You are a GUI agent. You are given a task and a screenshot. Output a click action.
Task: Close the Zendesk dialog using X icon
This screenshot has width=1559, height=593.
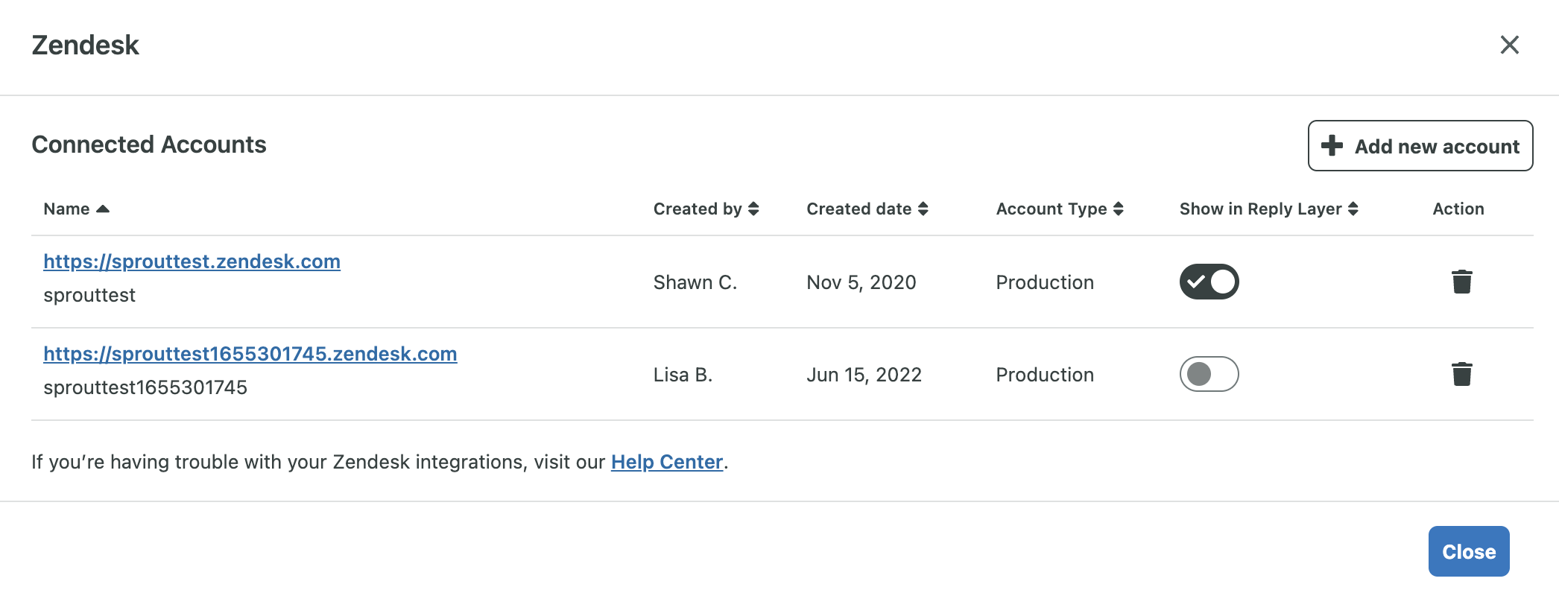point(1509,45)
